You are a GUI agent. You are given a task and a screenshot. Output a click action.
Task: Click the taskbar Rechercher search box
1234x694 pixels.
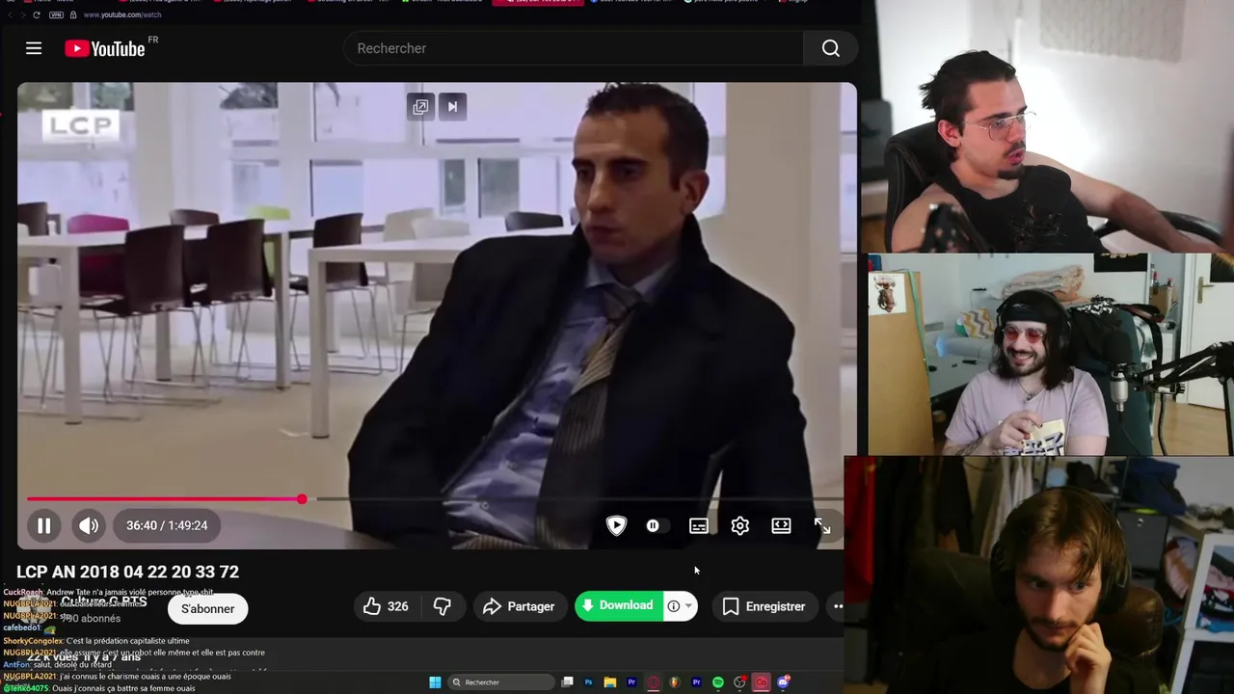click(501, 682)
